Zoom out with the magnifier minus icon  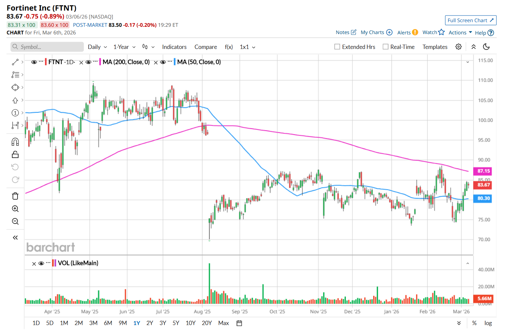(15, 221)
